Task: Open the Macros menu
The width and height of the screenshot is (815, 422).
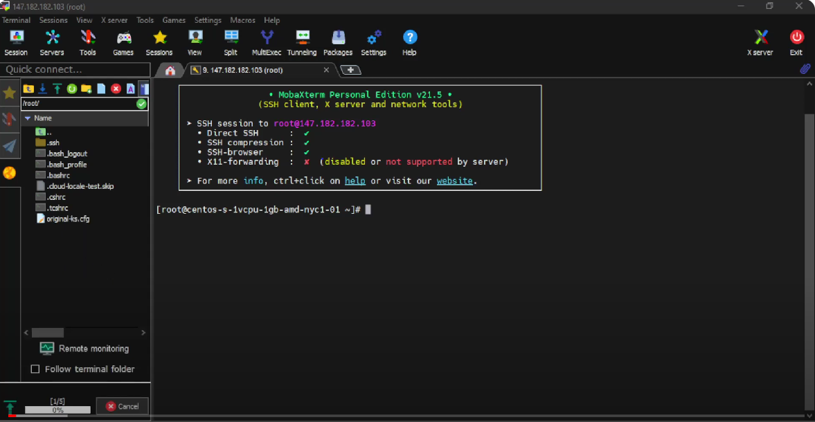Action: pyautogui.click(x=243, y=20)
